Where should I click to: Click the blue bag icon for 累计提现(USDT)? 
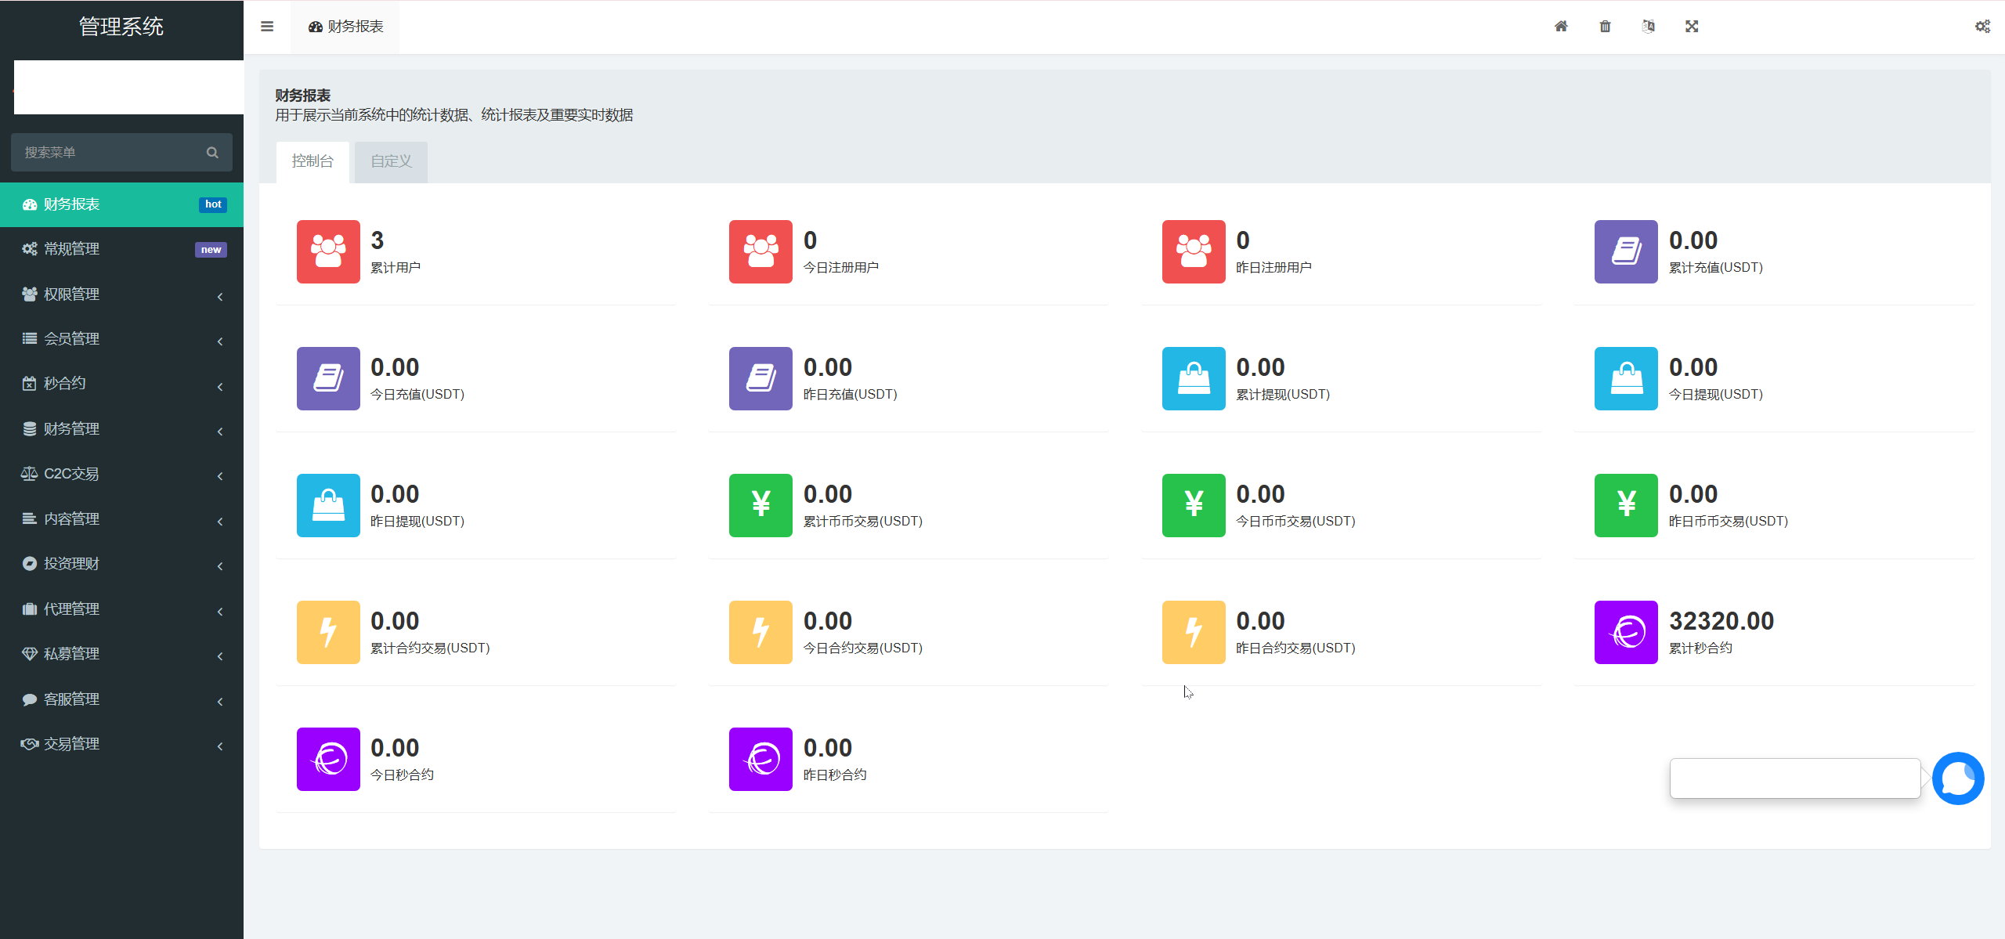click(1194, 378)
